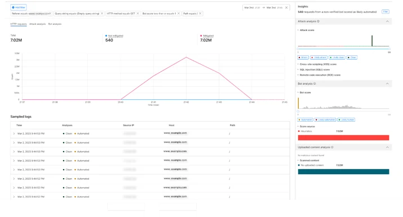Toggle the Likely automated chip

coord(325,119)
